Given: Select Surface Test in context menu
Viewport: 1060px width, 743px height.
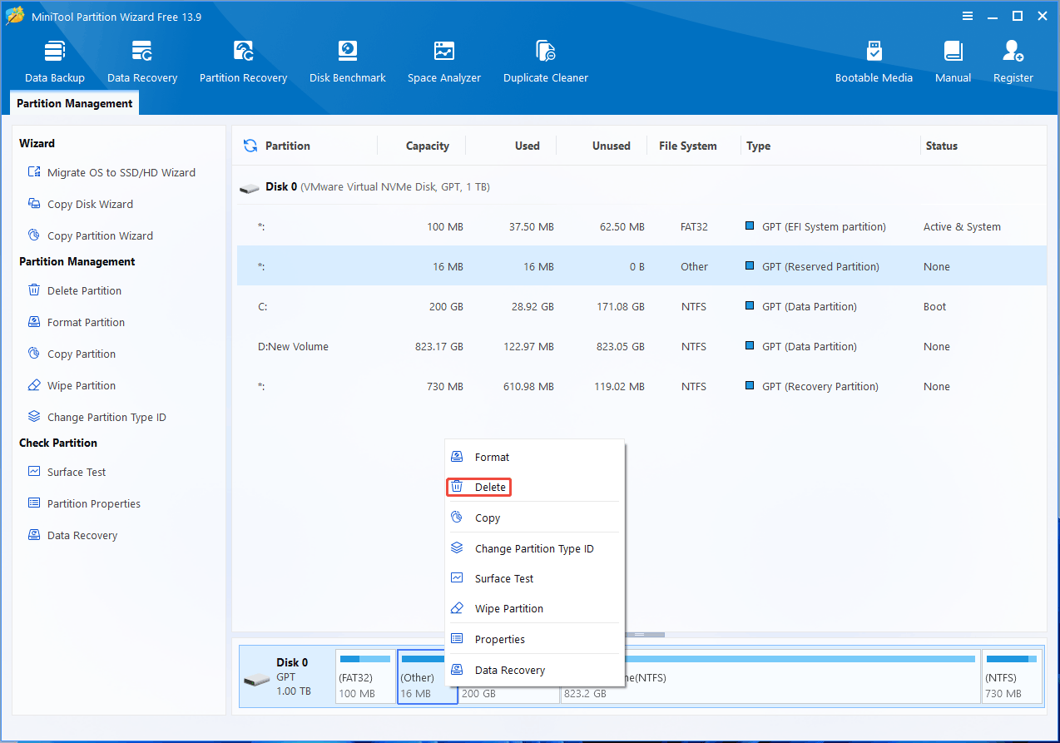Looking at the screenshot, I should pyautogui.click(x=534, y=578).
